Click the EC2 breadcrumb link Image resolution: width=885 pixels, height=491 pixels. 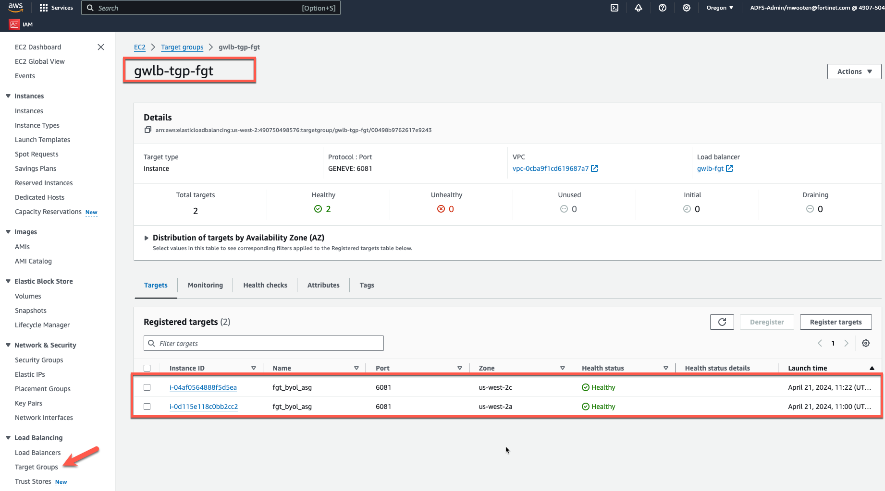click(139, 47)
